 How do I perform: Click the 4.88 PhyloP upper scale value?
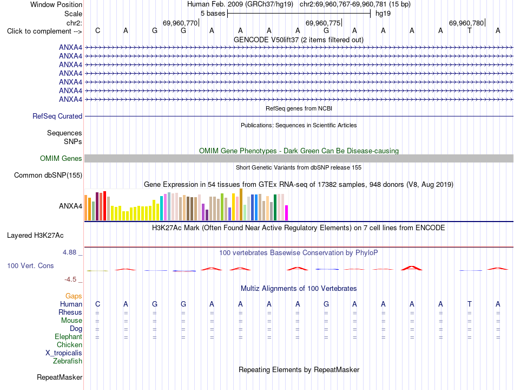69,252
